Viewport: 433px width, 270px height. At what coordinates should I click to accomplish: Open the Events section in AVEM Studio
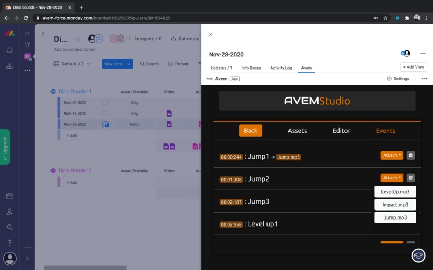tap(385, 131)
